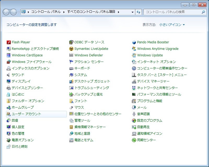Image resolution: width=209 pixels, height=167 pixels.
Task: Expand the address bar history dropdown arrow
Action: 132,12
